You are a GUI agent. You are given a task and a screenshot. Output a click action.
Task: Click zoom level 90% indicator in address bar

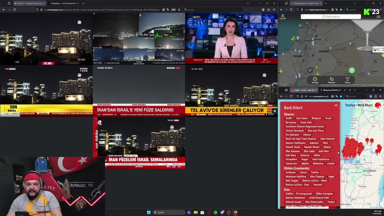tap(173, 10)
